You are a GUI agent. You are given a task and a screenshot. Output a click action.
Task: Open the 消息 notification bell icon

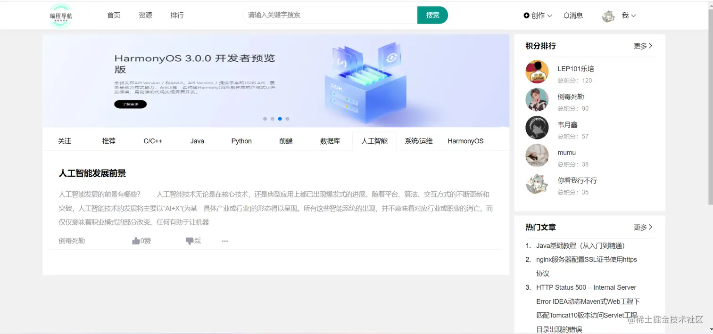coord(566,16)
